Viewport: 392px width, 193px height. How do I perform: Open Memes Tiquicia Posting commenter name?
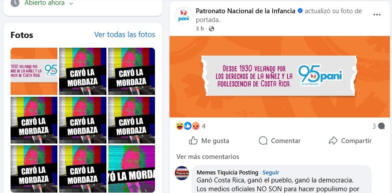[x=227, y=173]
